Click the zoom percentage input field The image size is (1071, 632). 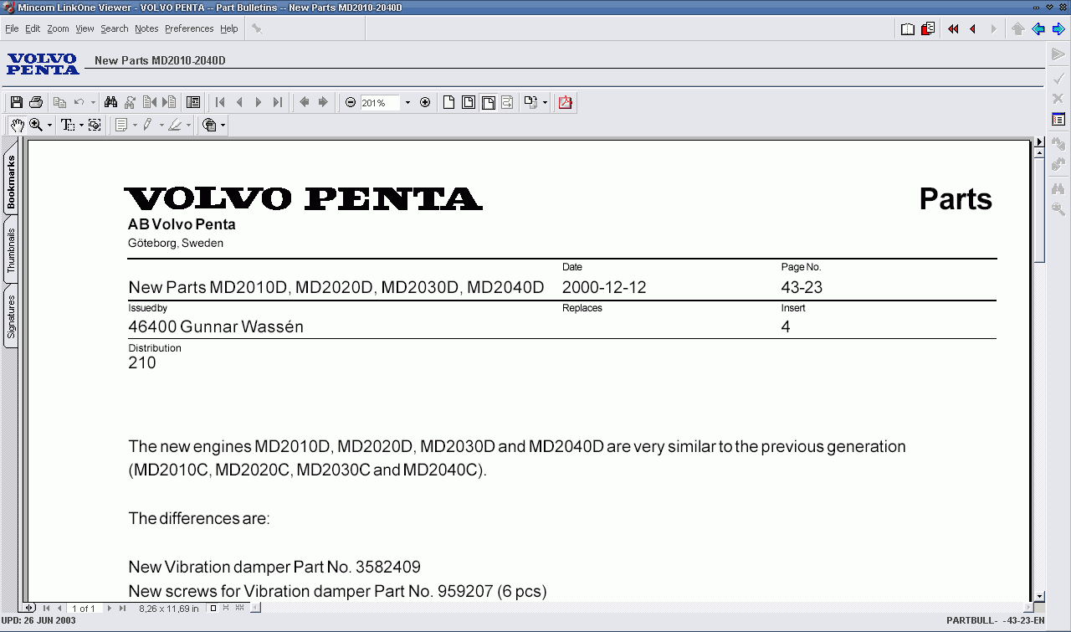click(x=377, y=101)
